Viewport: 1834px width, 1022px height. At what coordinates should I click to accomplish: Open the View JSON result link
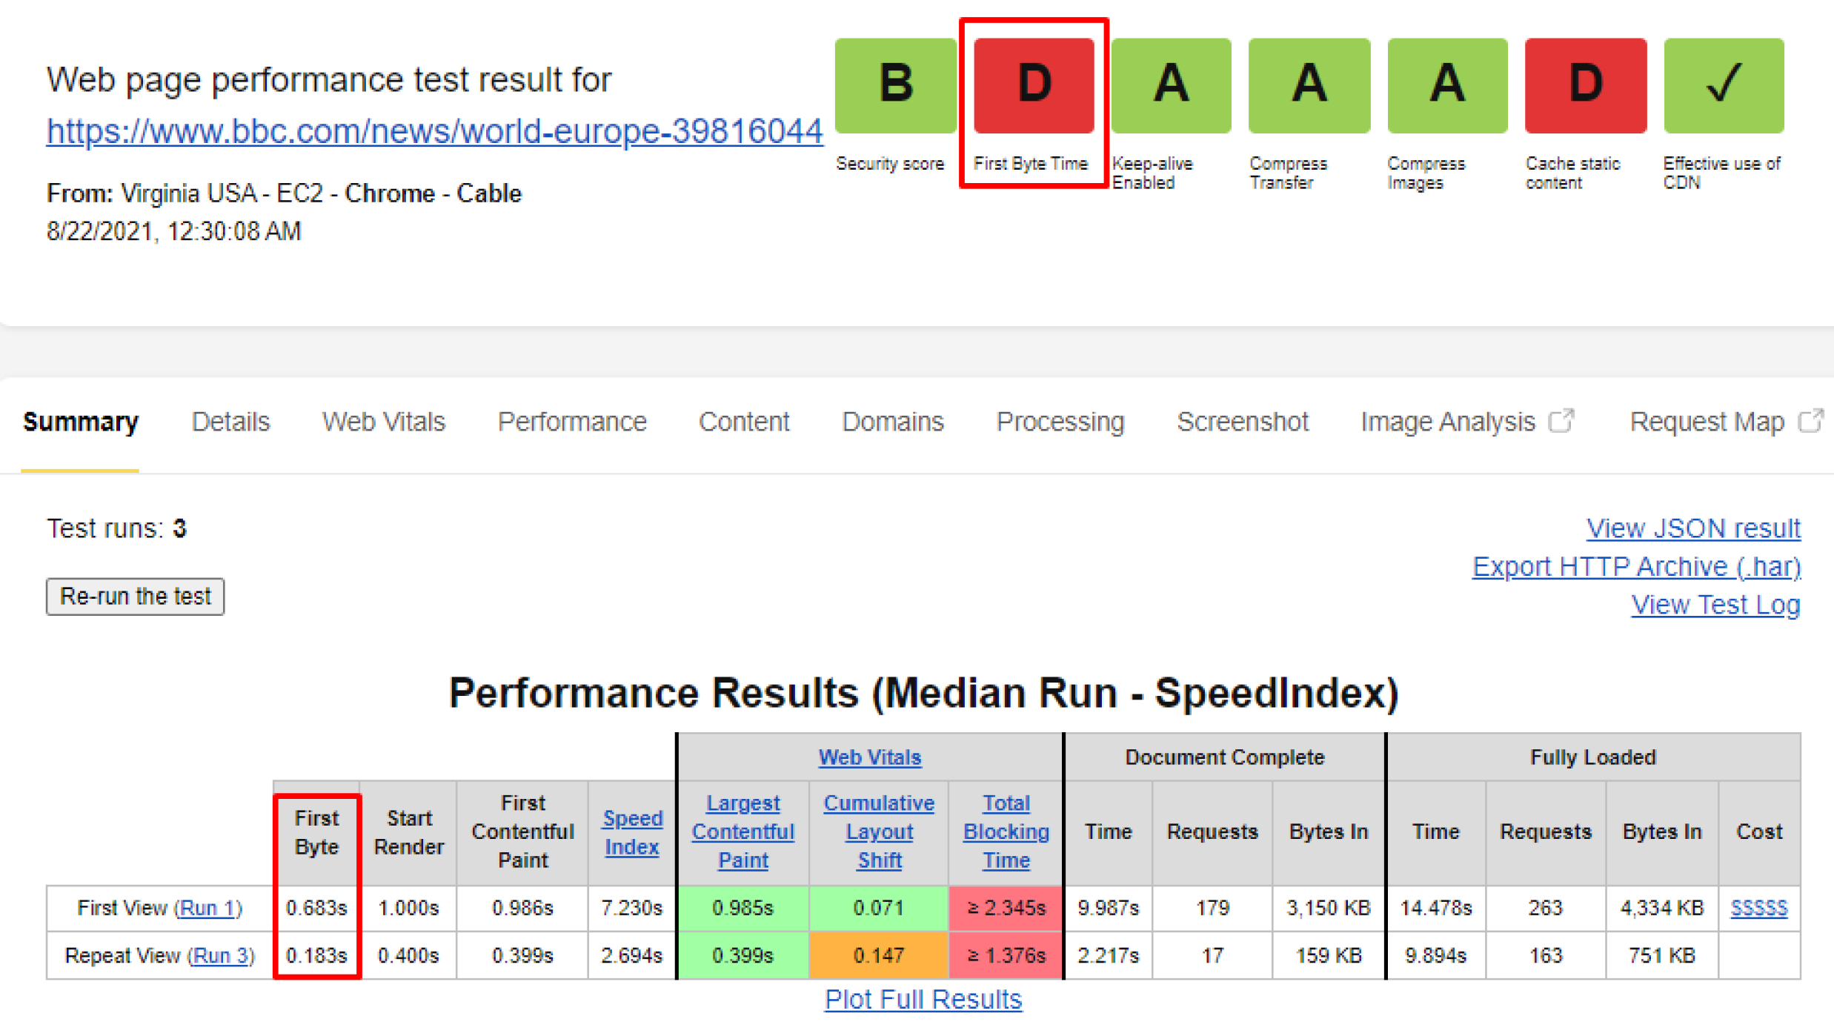point(1693,528)
